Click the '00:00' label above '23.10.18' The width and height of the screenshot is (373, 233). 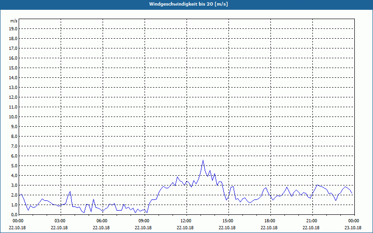(354, 221)
